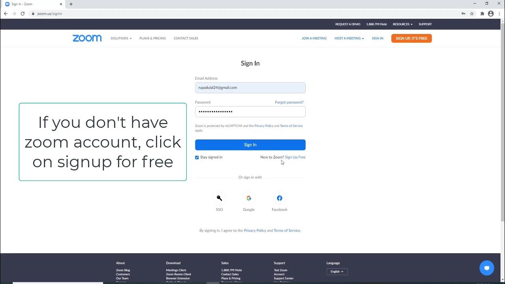This screenshot has height=284, width=505.
Task: Open Customers footer link
Action: [123, 274]
